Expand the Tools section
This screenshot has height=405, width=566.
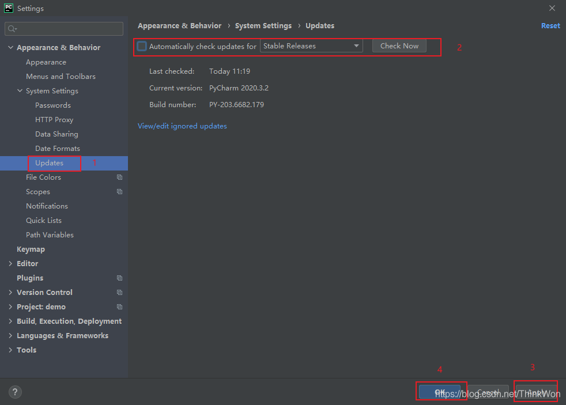[10, 350]
